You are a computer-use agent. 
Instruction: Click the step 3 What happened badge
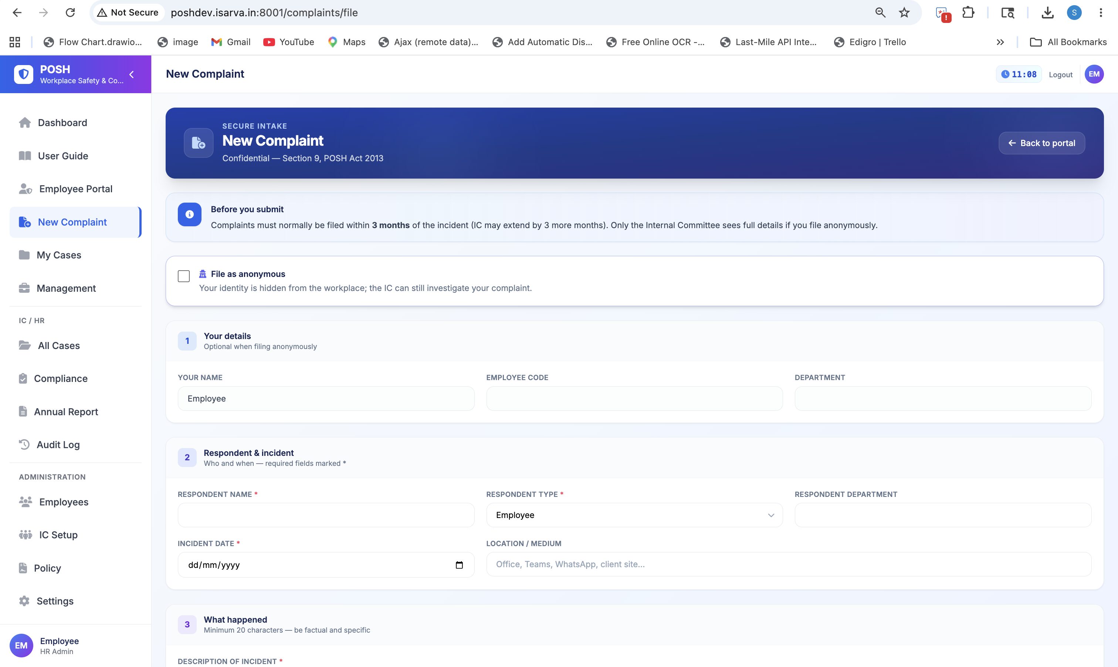tap(187, 624)
